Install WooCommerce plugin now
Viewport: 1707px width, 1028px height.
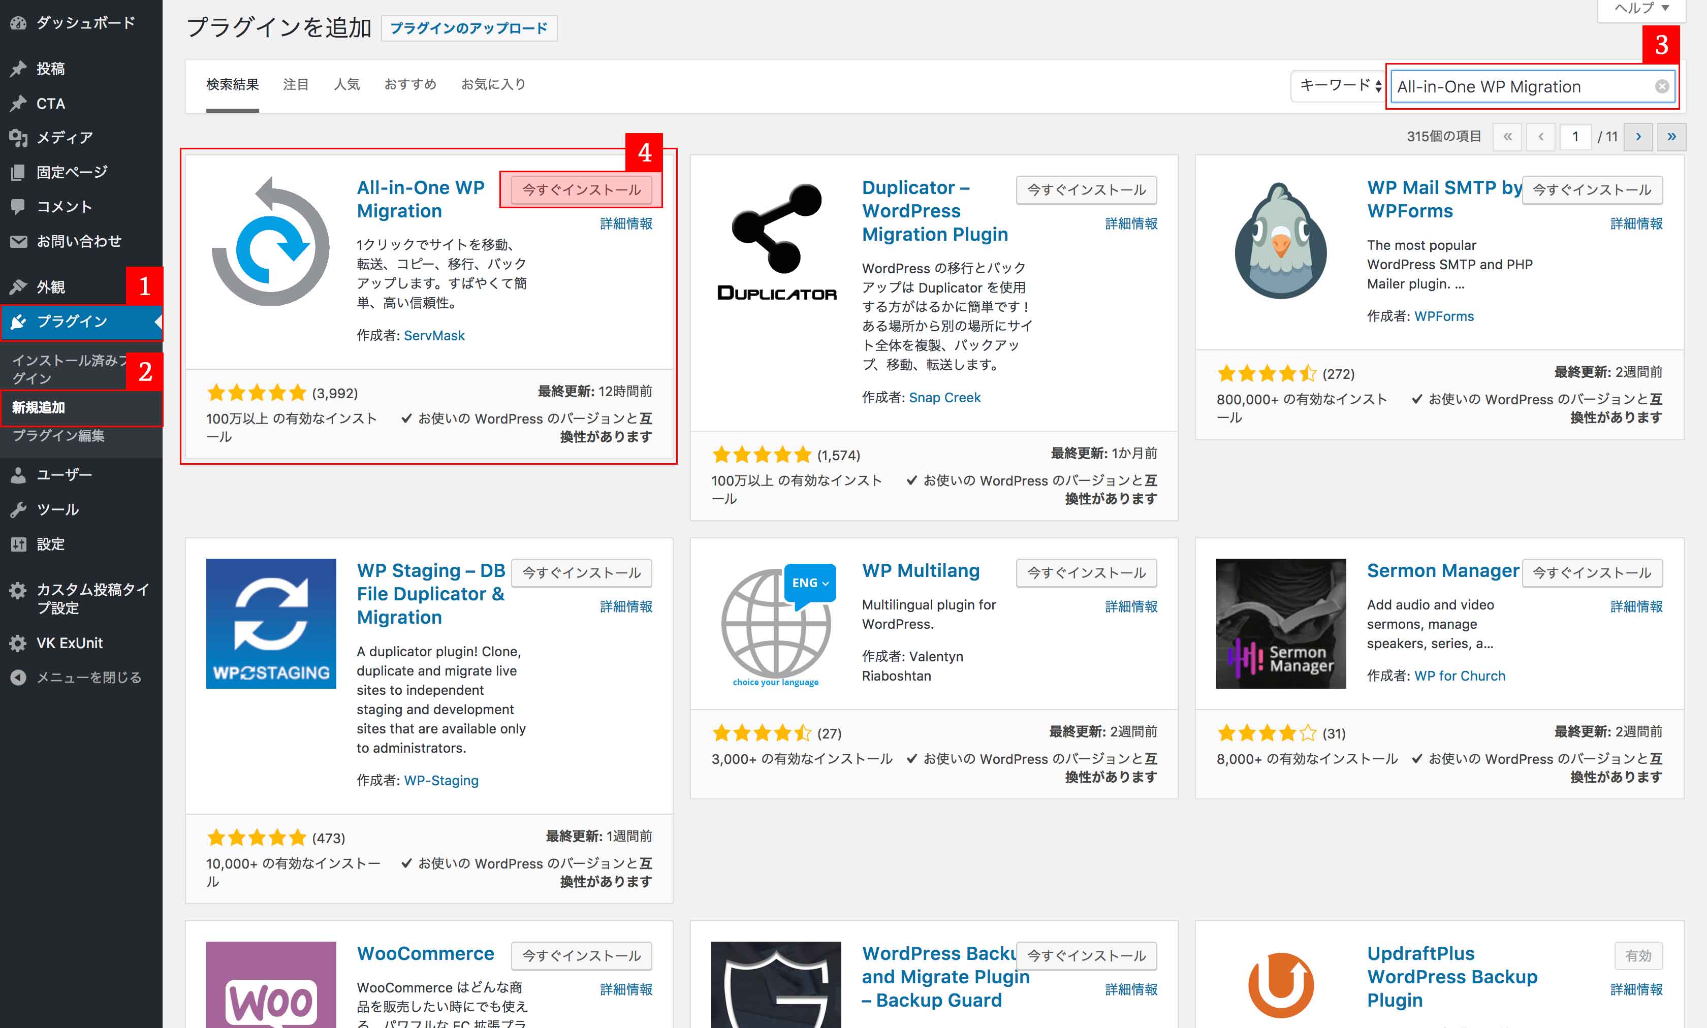(581, 956)
